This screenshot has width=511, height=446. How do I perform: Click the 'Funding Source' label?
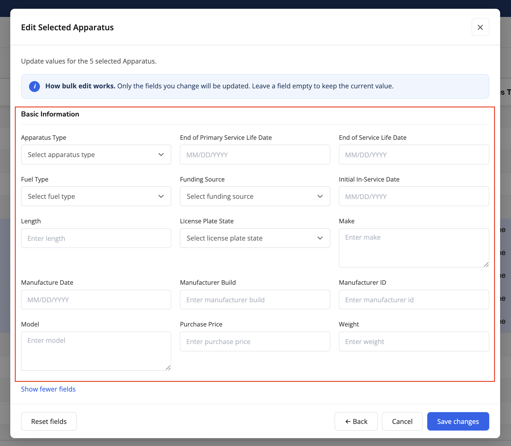pos(202,179)
